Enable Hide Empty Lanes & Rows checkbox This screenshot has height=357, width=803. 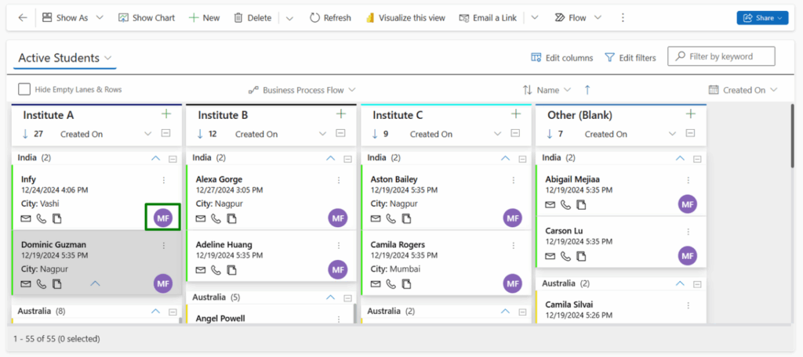click(x=24, y=89)
